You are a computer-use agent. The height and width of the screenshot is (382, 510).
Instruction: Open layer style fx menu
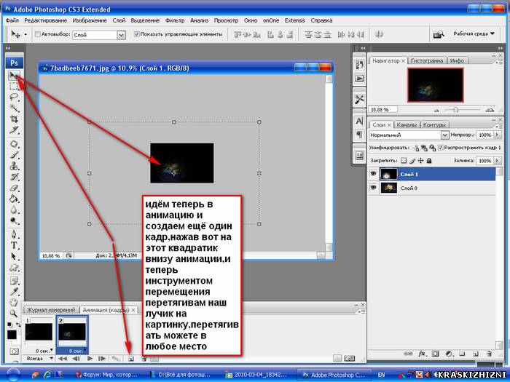pyautogui.click(x=422, y=354)
